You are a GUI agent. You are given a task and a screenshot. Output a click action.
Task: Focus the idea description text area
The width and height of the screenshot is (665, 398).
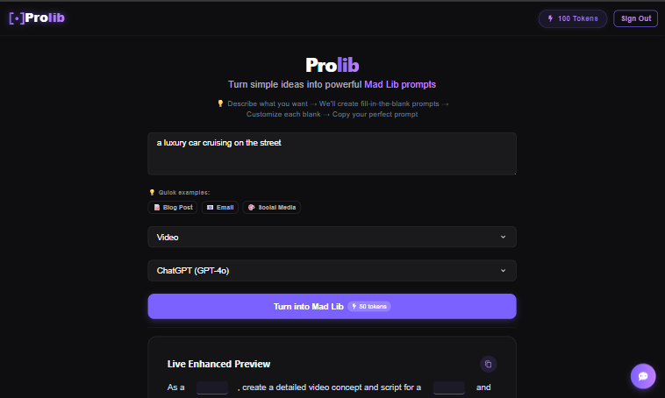(x=332, y=154)
